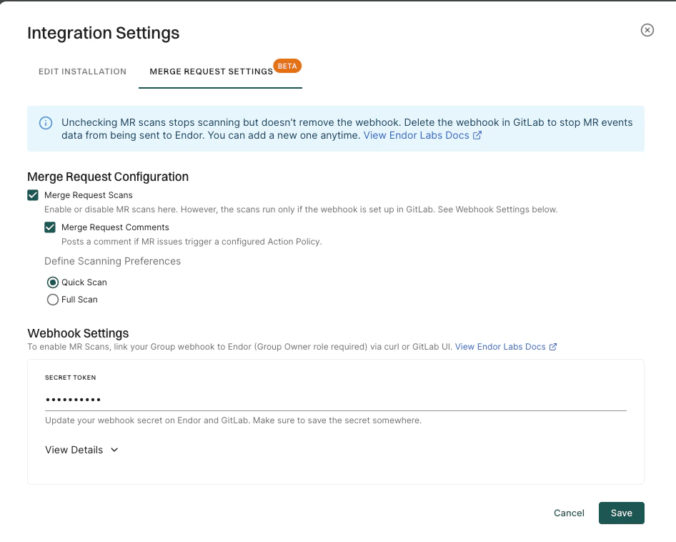Click the chevron next to View Details
Screen dimensions: 676x542
[x=113, y=450]
